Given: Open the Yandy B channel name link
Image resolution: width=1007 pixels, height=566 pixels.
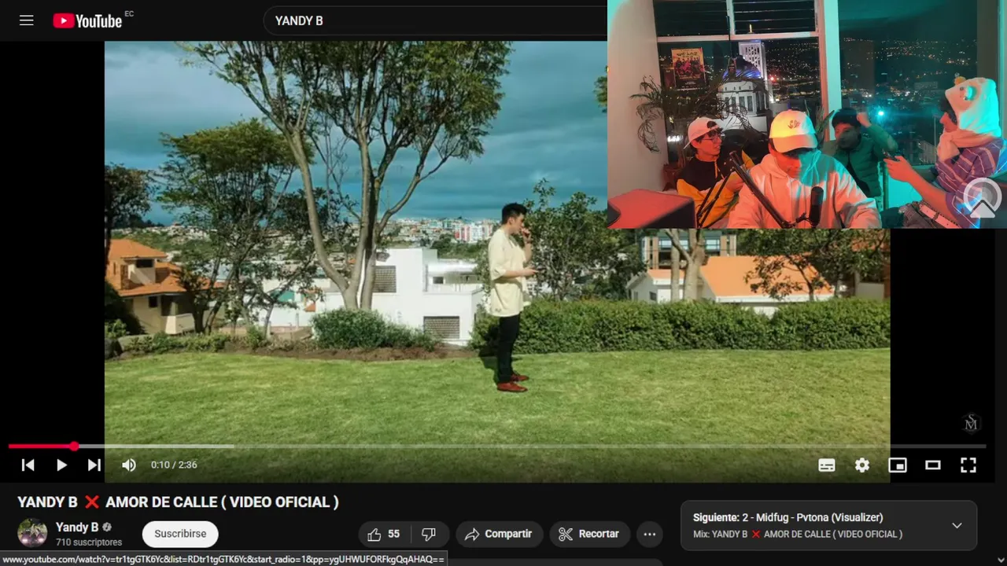Looking at the screenshot, I should (77, 527).
